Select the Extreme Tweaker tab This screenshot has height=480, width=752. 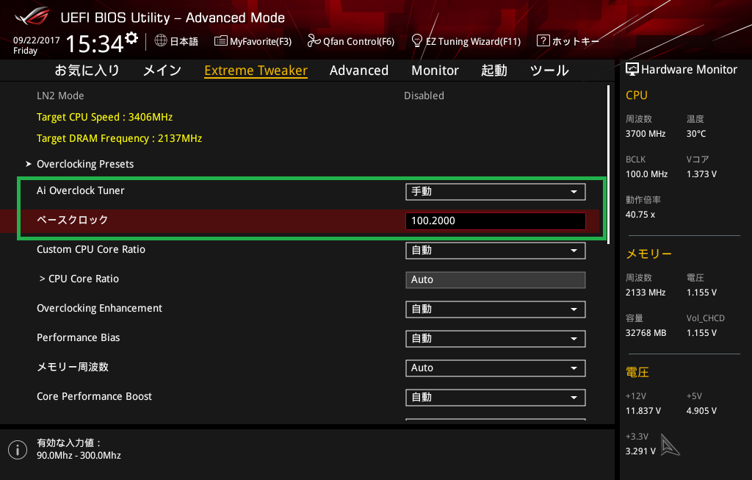click(256, 71)
